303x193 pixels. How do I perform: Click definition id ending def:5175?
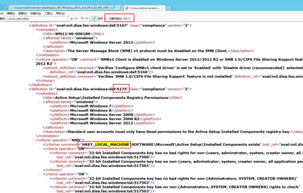92,89
